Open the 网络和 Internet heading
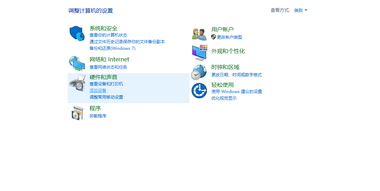The image size is (380, 191). [x=109, y=59]
